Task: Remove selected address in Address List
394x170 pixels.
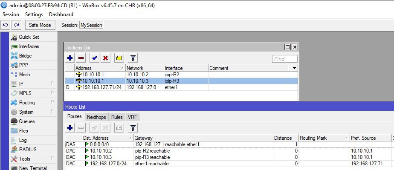Action: click(x=81, y=58)
